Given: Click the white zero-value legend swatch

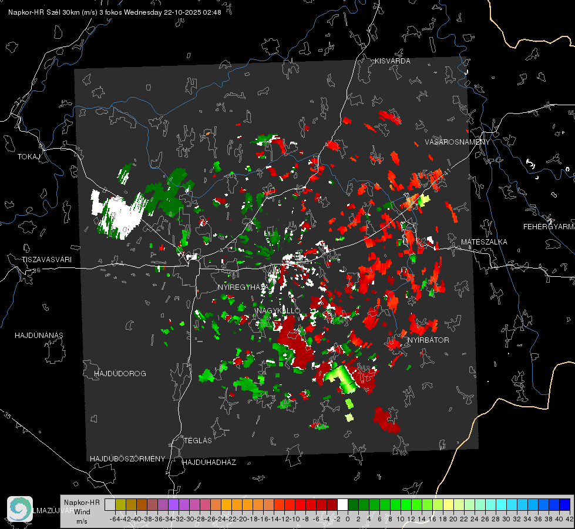Looking at the screenshot, I should [x=342, y=504].
